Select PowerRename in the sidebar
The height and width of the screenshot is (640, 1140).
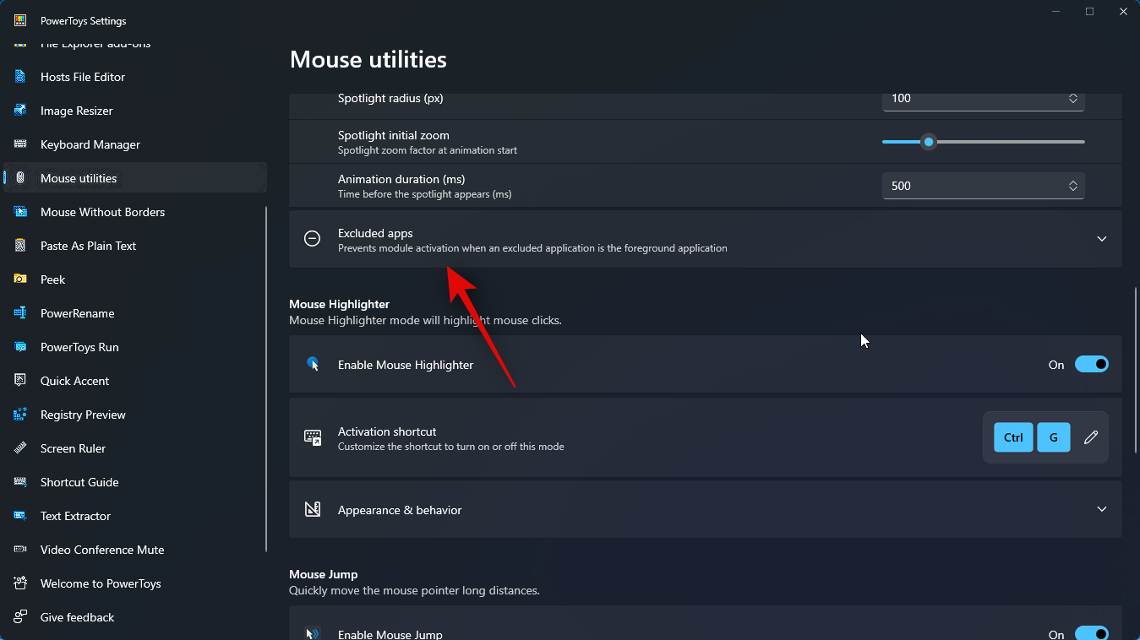coord(135,313)
